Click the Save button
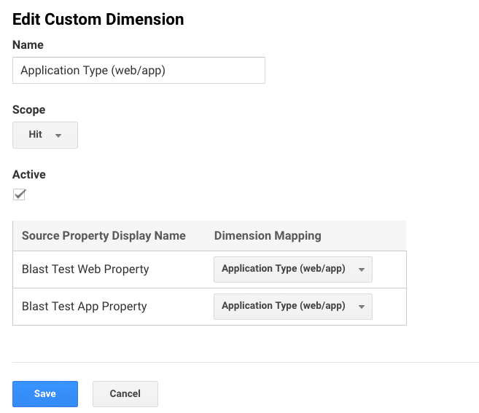 pyautogui.click(x=45, y=394)
